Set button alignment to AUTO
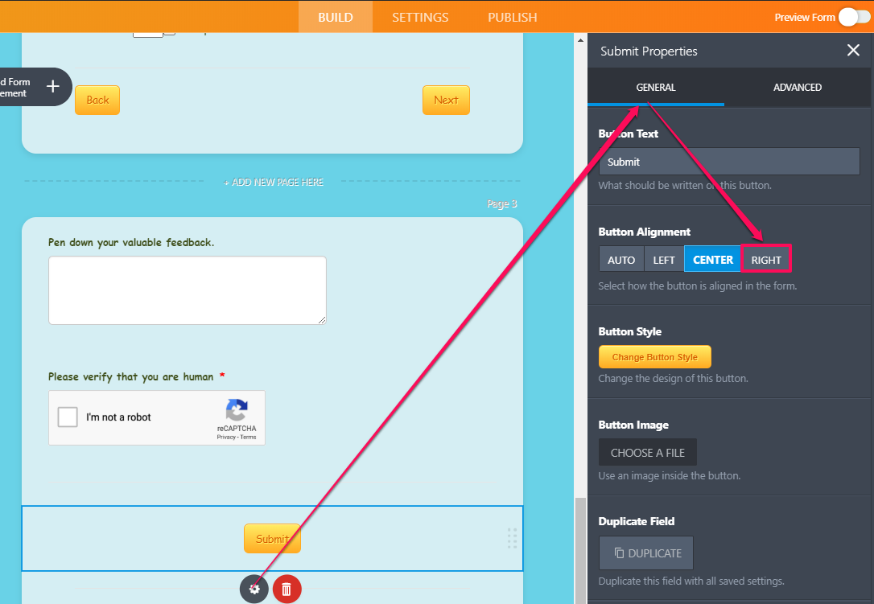The width and height of the screenshot is (874, 604). click(621, 260)
